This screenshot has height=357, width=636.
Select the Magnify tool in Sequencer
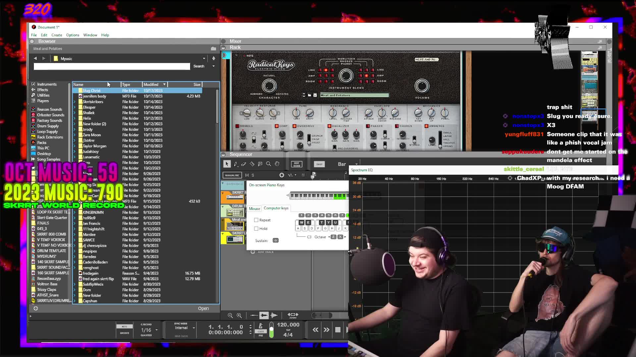pyautogui.click(x=269, y=164)
